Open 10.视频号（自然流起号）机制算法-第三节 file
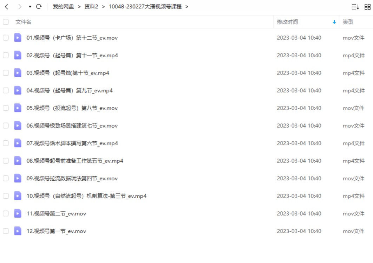 [x=86, y=196]
